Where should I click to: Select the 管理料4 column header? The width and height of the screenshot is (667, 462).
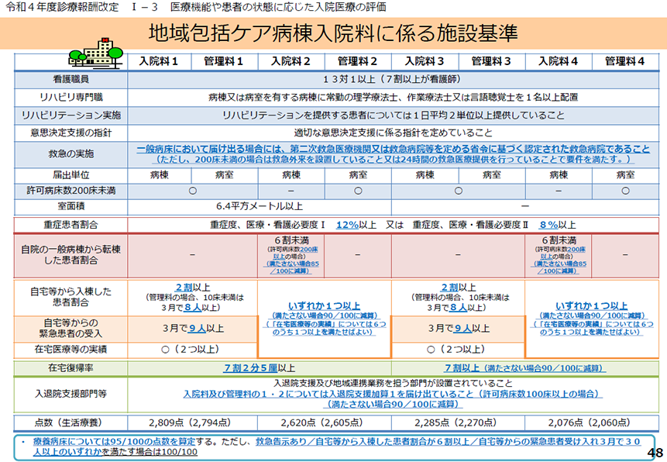click(625, 62)
